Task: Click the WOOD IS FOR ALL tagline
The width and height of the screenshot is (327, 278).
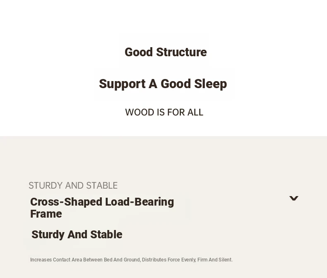Action: (x=164, y=113)
